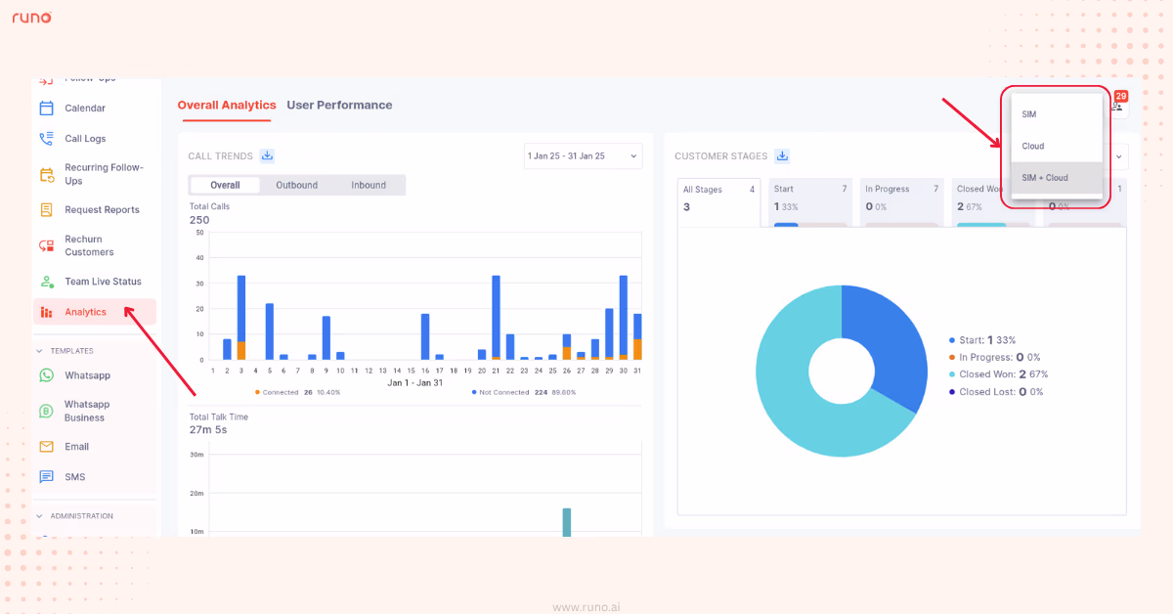
Task: Open the date range dropdown
Action: point(583,156)
